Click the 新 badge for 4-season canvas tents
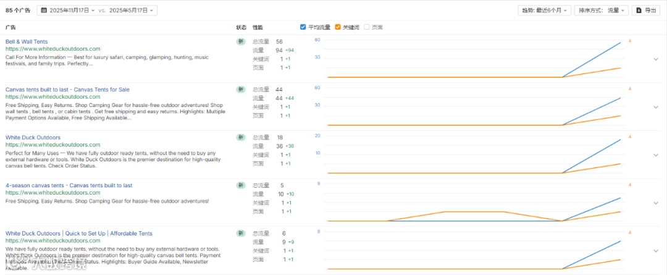Viewport: 667px width, 275px height. point(241,185)
